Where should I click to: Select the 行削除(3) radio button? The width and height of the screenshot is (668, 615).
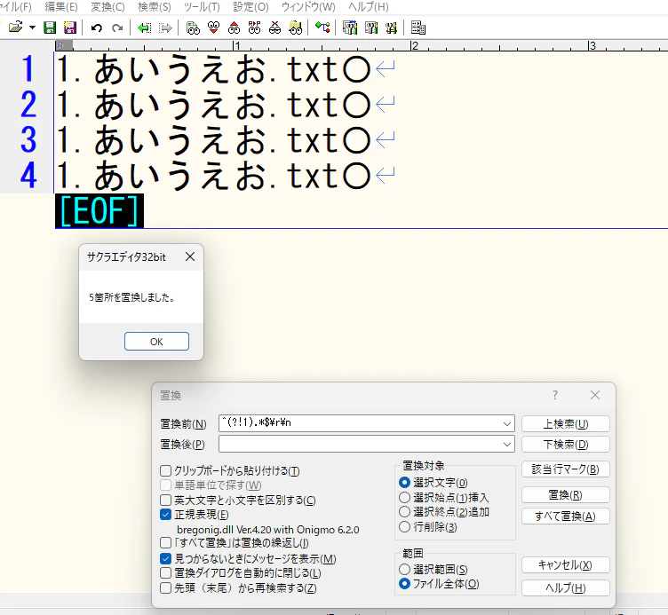tap(404, 527)
